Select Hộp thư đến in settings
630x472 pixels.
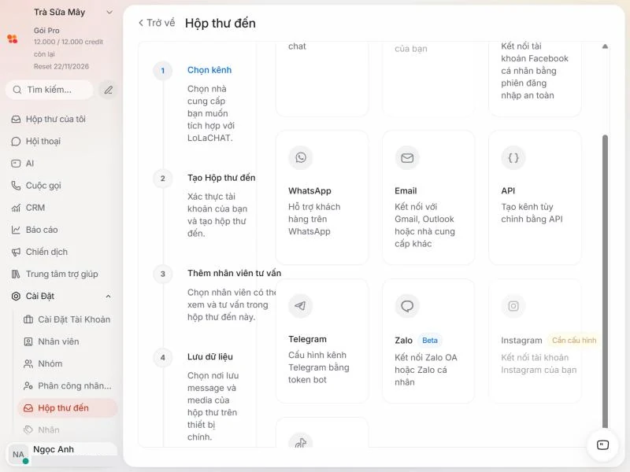68,407
